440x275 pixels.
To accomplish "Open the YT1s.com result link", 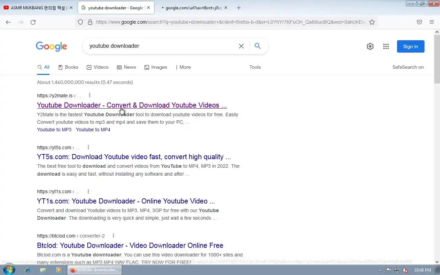I will click(x=126, y=201).
